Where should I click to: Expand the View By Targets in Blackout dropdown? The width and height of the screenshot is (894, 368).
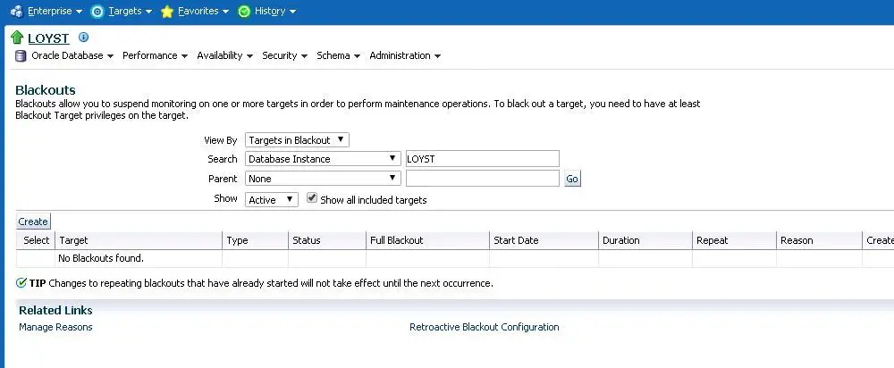297,140
